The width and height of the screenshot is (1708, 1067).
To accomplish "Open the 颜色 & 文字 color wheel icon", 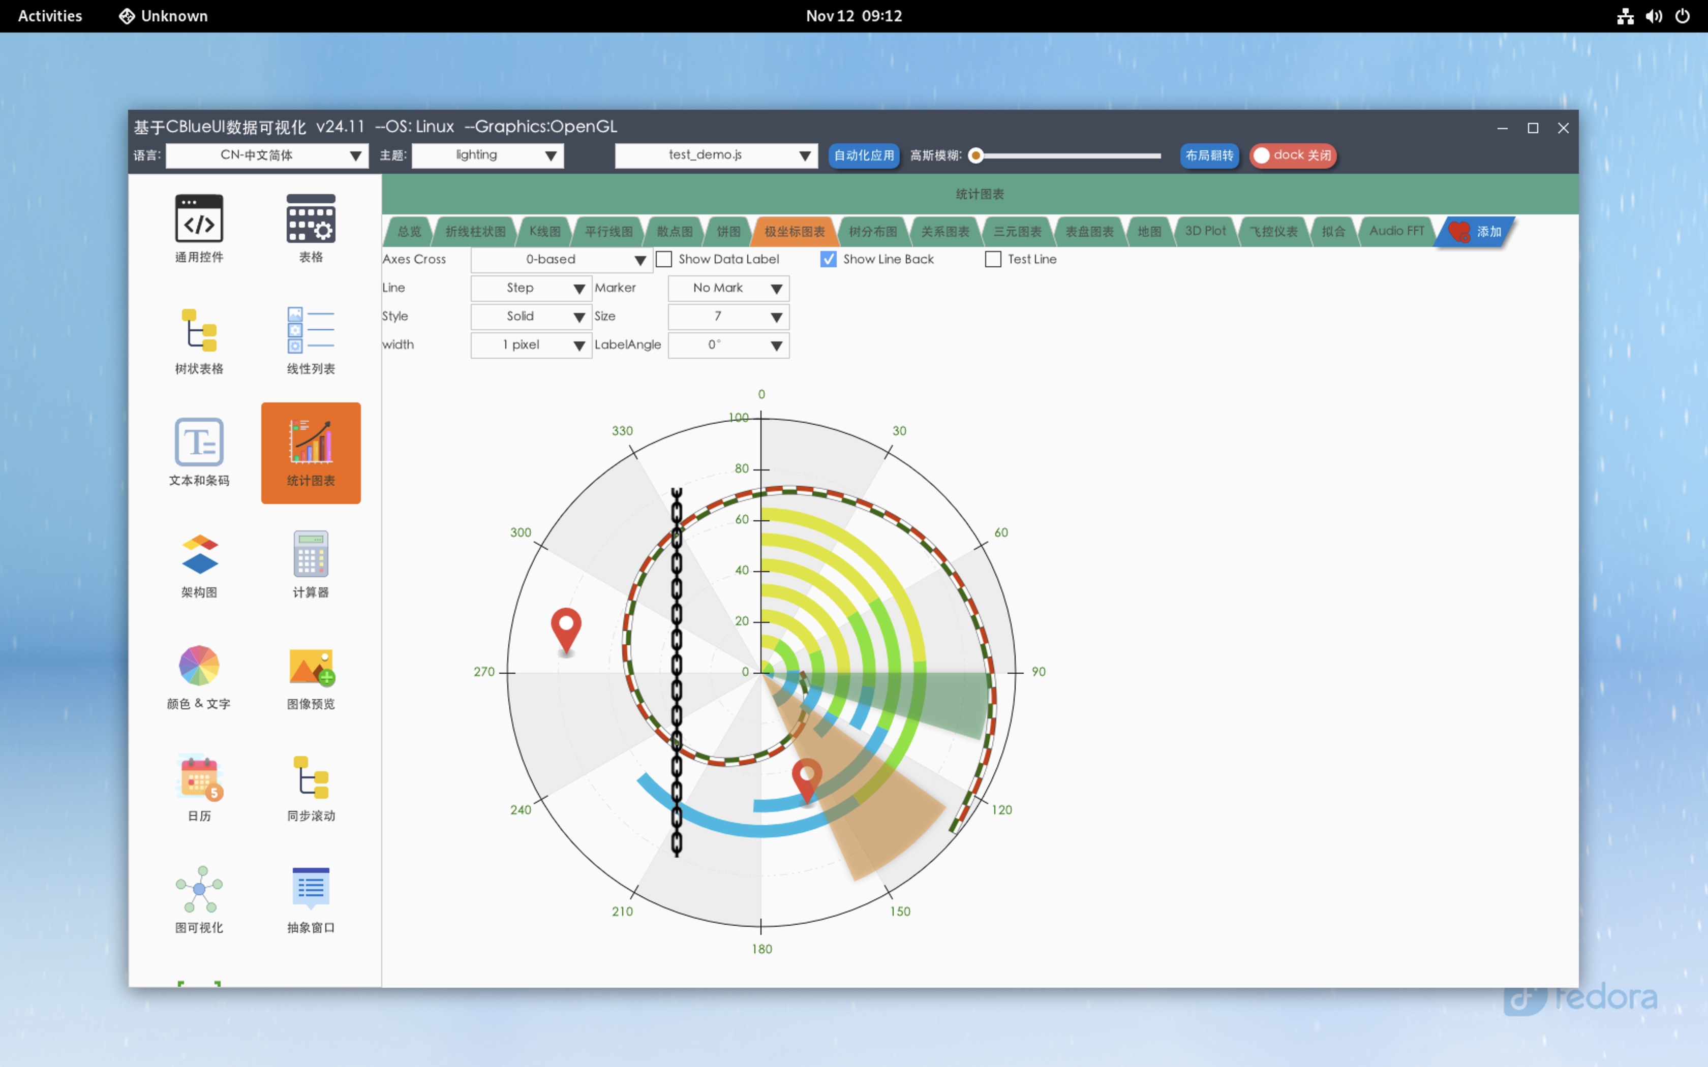I will coord(199,666).
